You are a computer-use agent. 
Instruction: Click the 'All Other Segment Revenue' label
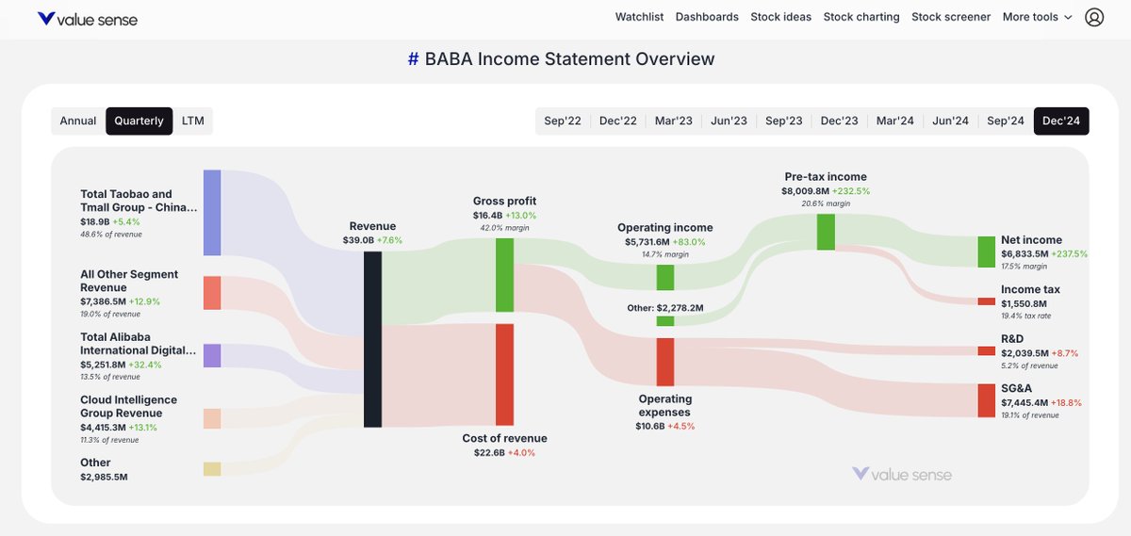pos(129,281)
